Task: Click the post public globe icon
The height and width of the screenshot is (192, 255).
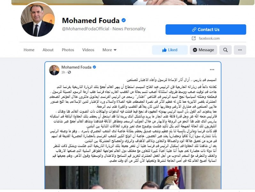Action: tap(69, 72)
